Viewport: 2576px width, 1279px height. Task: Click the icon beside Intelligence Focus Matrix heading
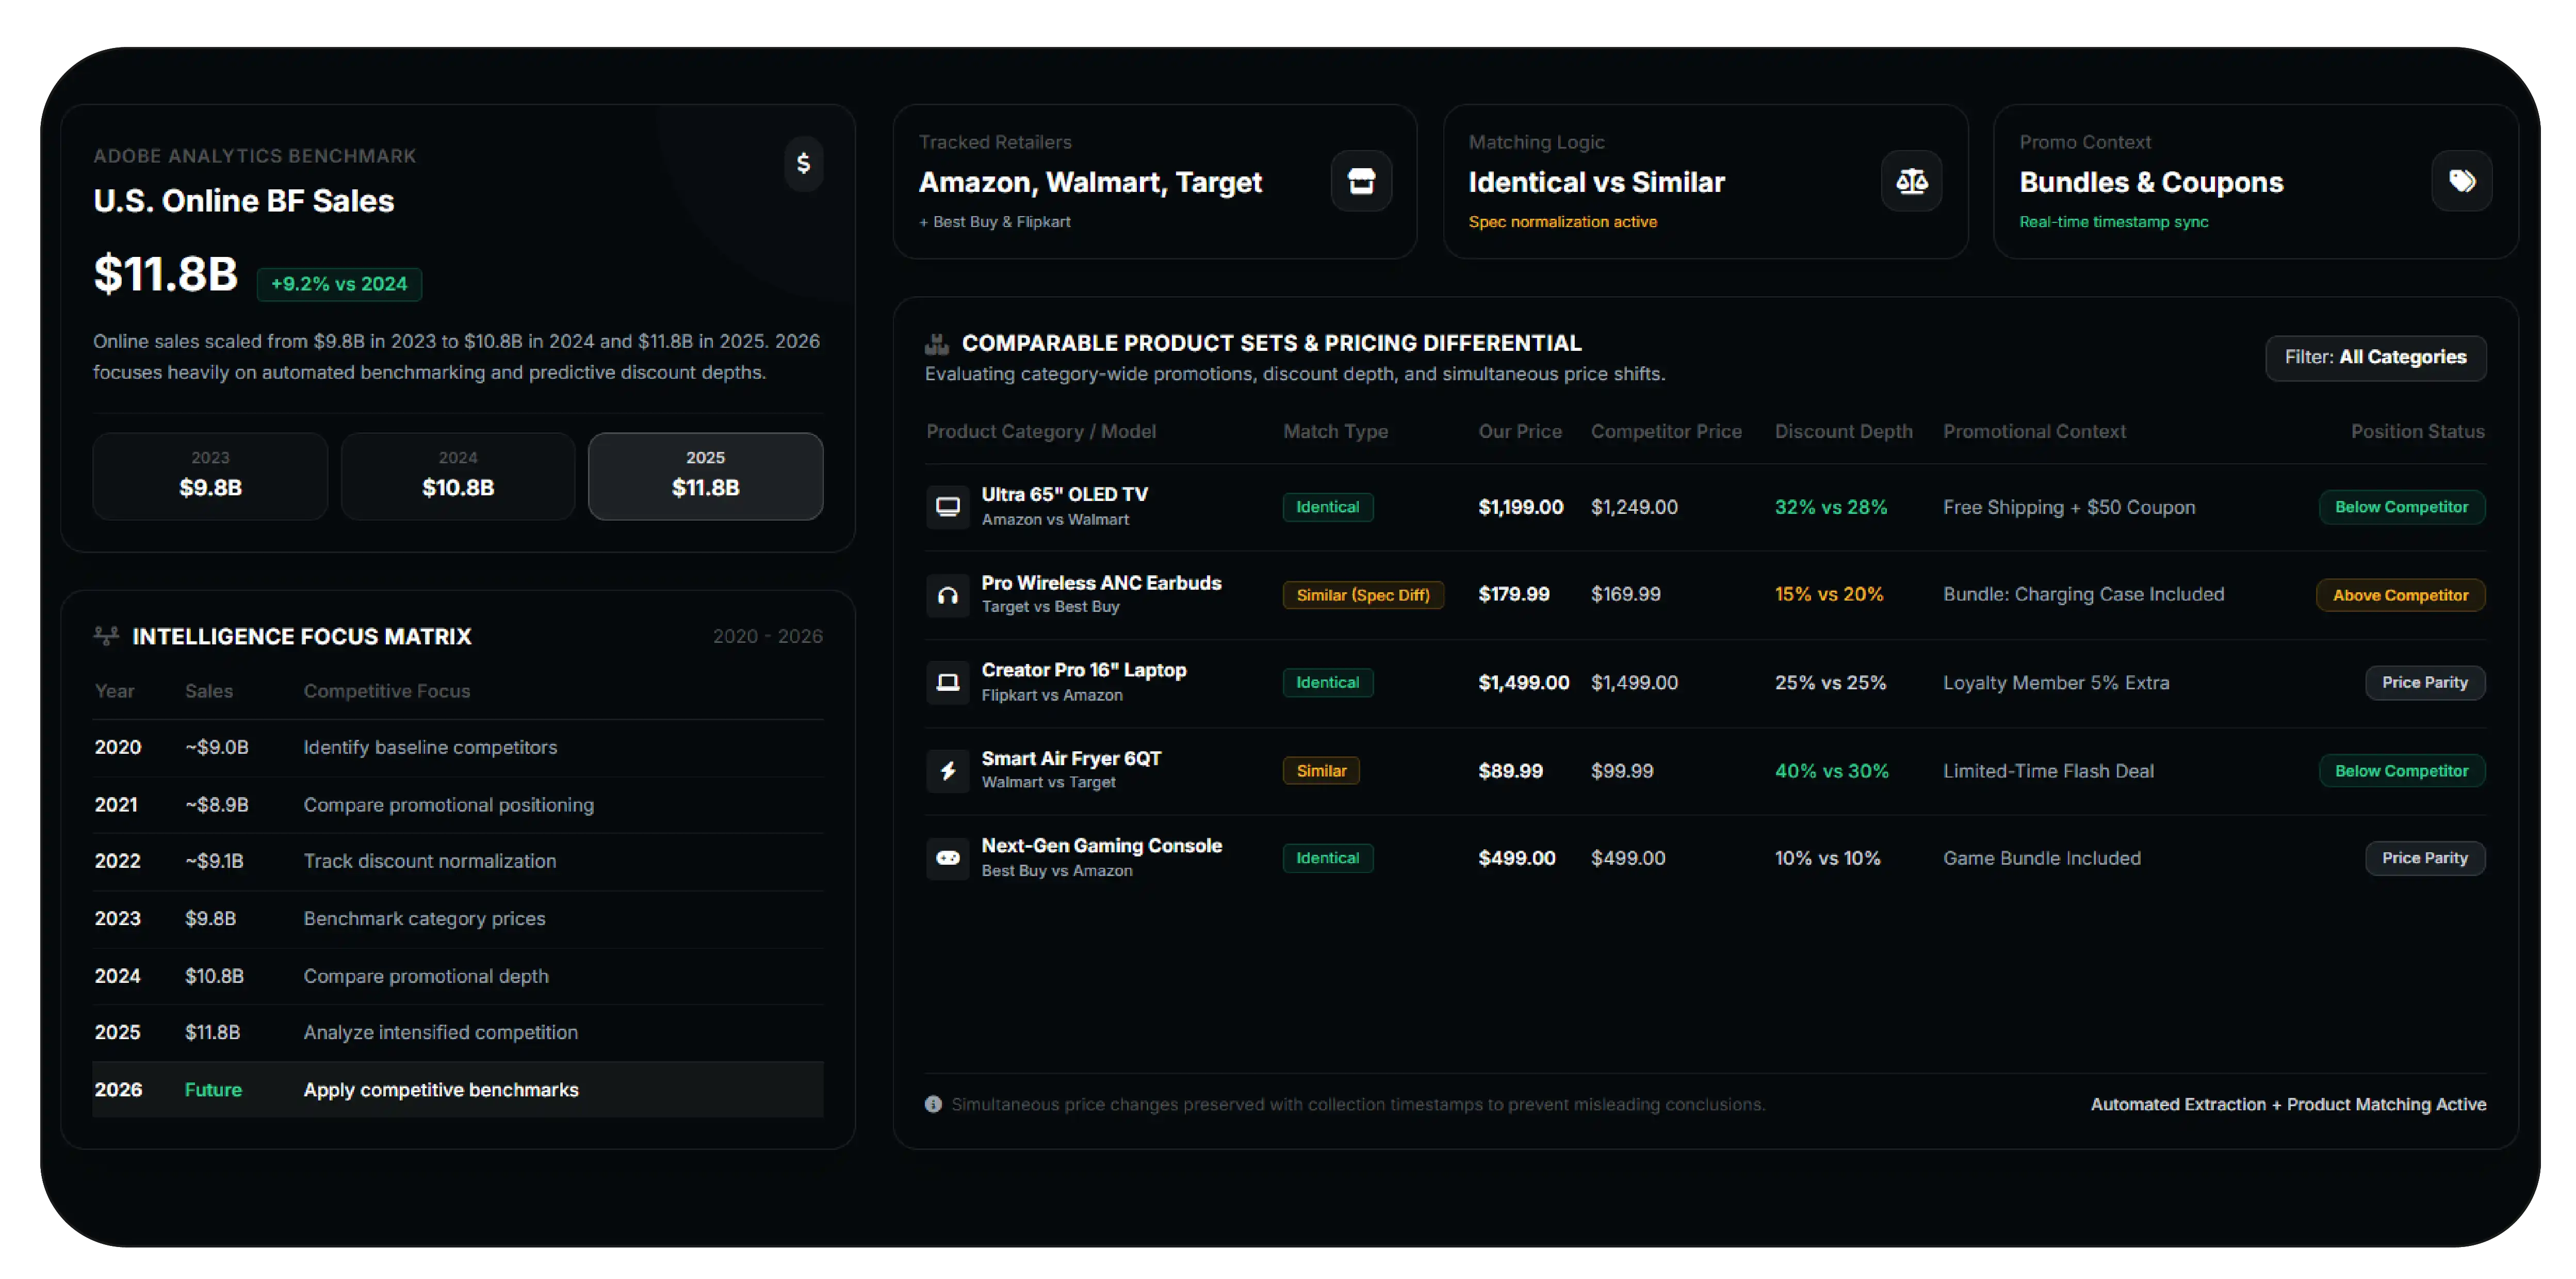(x=106, y=636)
